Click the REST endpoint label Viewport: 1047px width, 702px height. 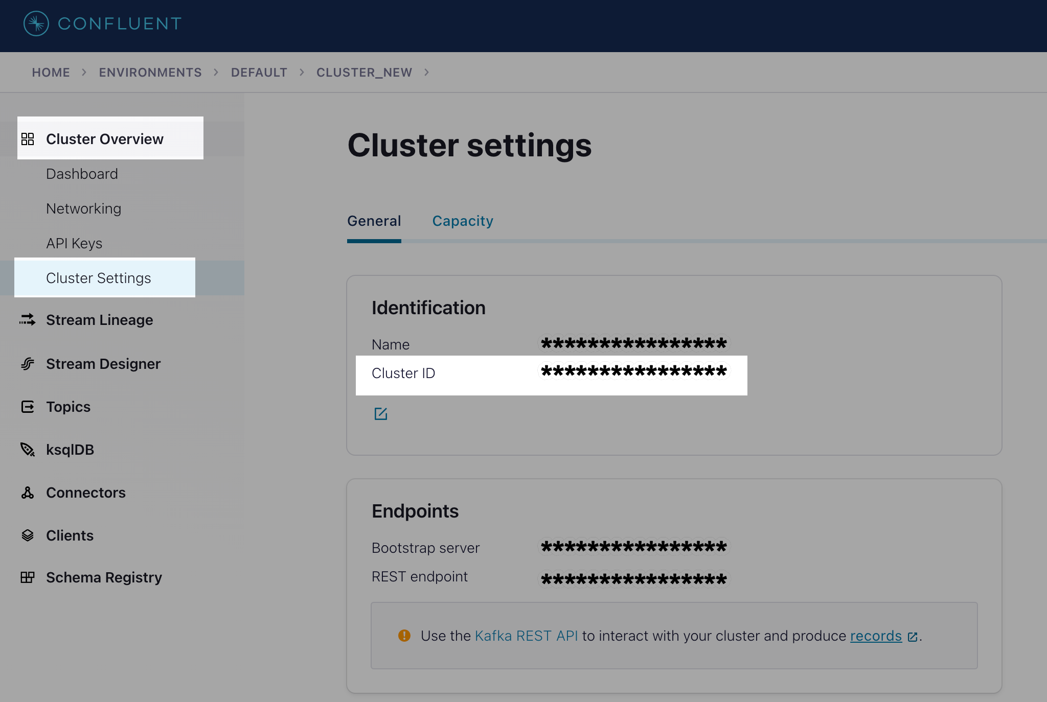(419, 576)
